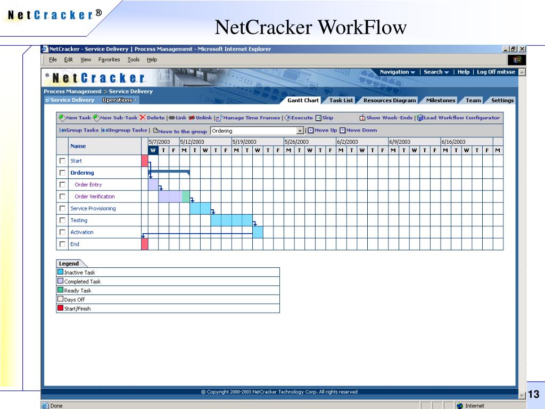Click the New Sub-Task icon
The height and width of the screenshot is (409, 545).
(96, 118)
